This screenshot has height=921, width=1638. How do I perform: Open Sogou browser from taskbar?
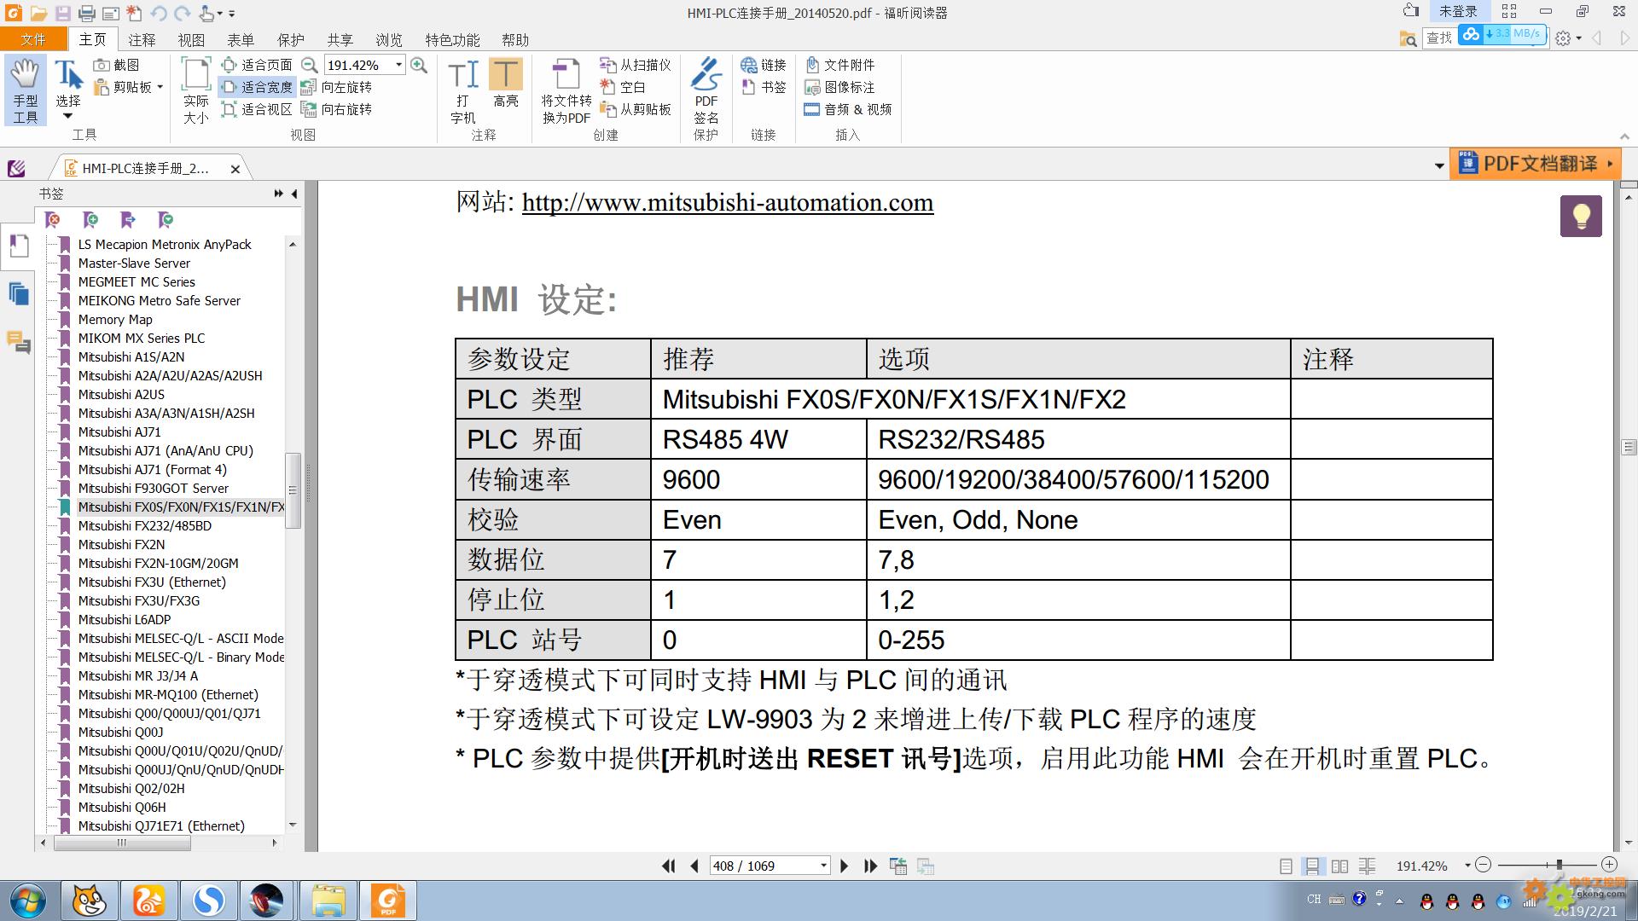tap(209, 901)
